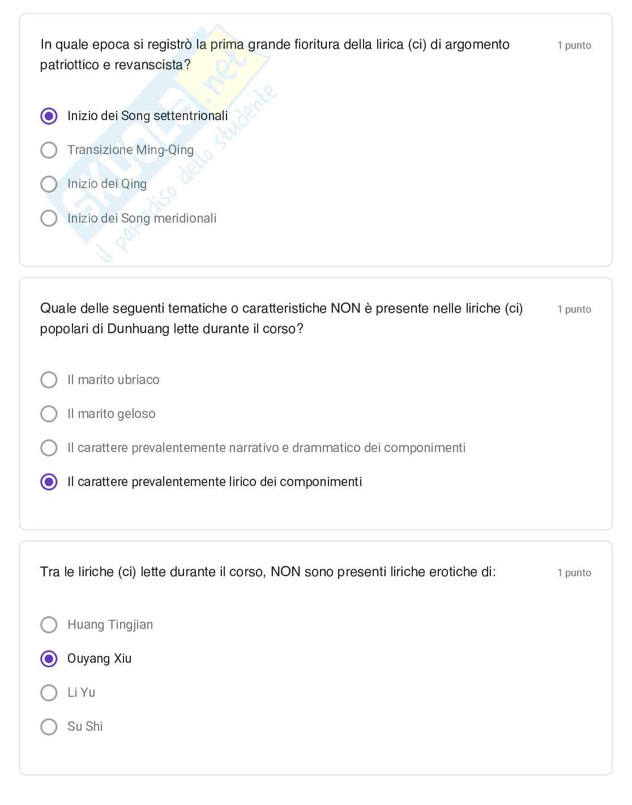Click the '1 punto' label of patriotic lyric question
The width and height of the screenshot is (632, 805).
tap(574, 45)
